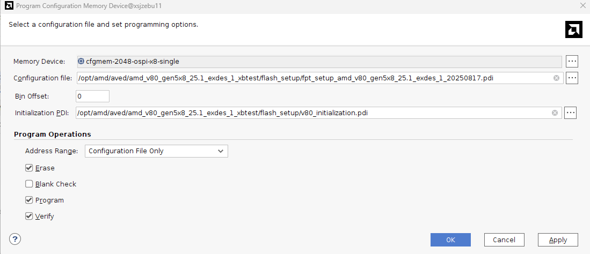590x254 pixels.
Task: Open help with the question mark icon
Action: tap(15, 239)
